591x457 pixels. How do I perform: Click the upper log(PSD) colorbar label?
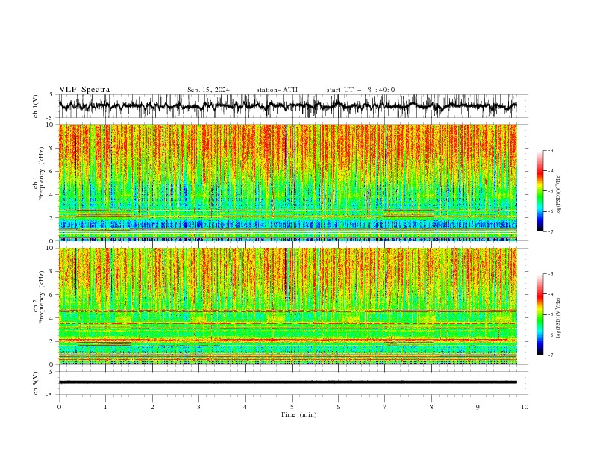[x=559, y=195]
